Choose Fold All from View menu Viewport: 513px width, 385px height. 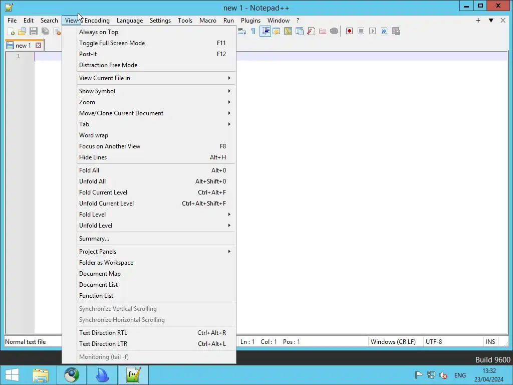click(156, 170)
